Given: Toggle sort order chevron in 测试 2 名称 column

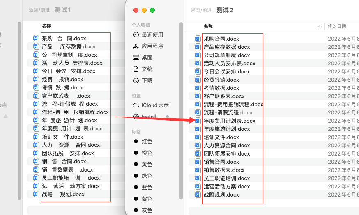Looking at the screenshot, I should tap(320, 27).
